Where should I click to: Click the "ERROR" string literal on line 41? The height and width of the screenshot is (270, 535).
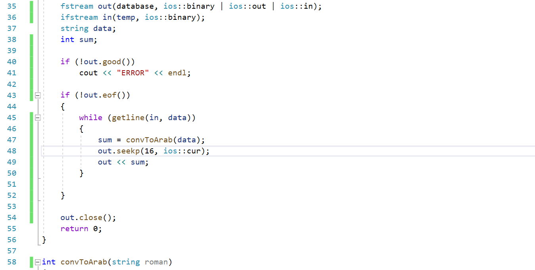[133, 73]
